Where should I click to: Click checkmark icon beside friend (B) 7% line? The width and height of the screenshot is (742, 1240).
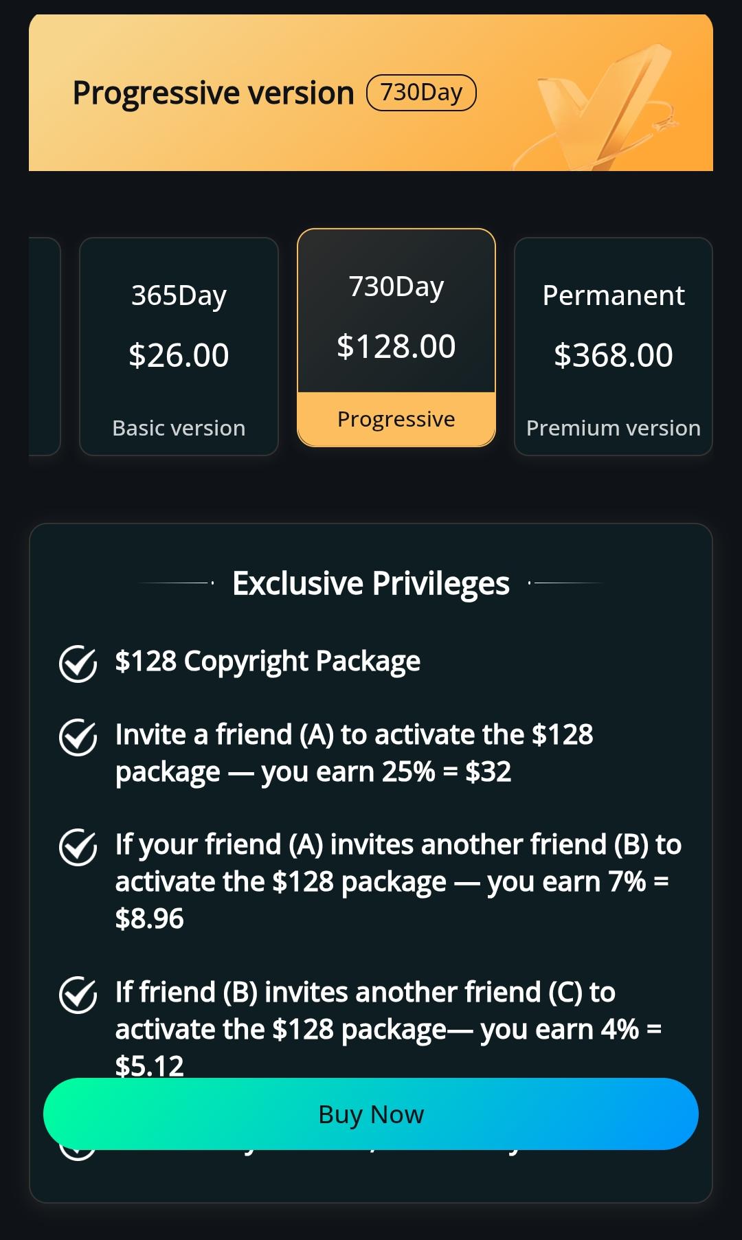[x=78, y=847]
